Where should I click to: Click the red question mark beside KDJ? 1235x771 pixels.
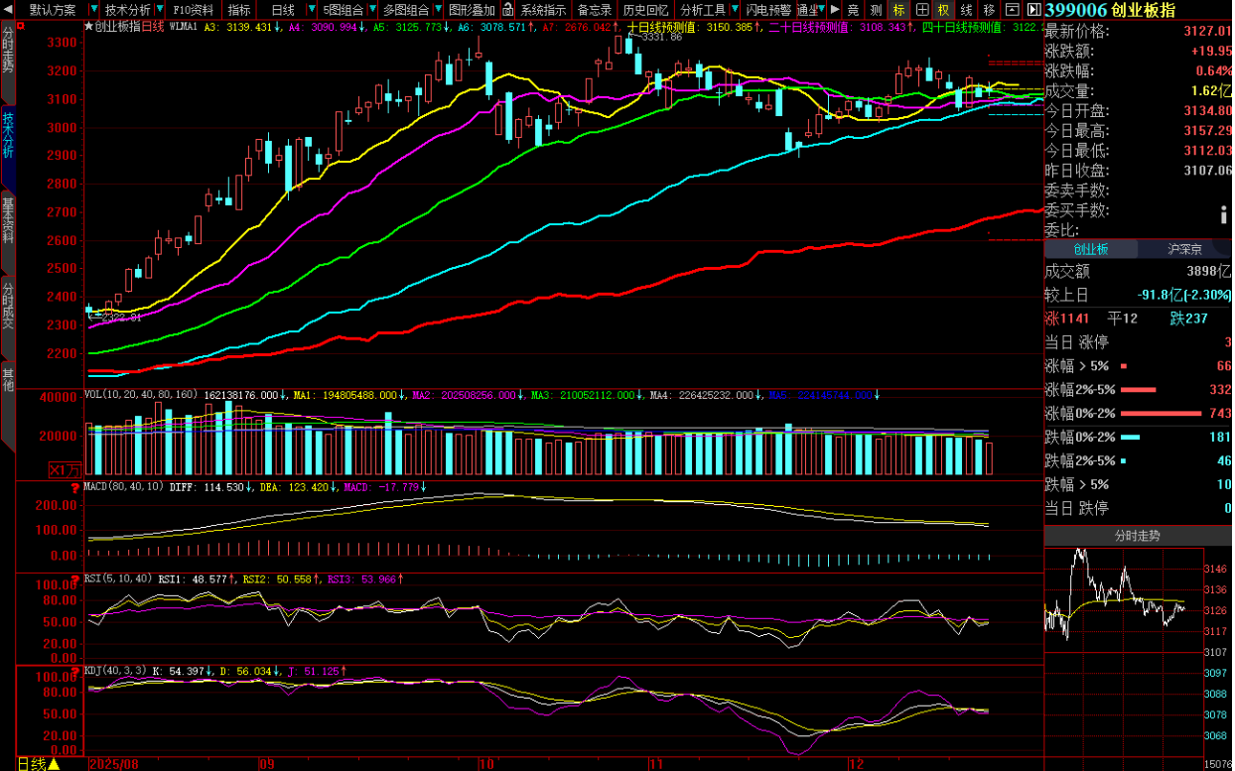coord(75,671)
